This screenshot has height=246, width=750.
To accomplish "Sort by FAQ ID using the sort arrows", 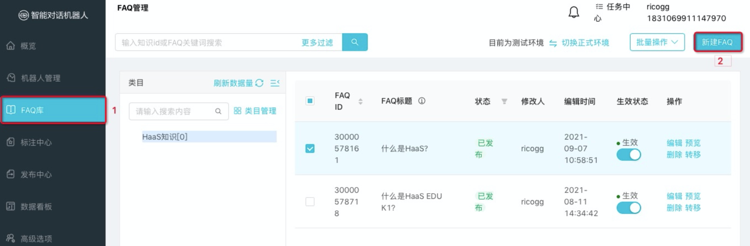I will [x=360, y=101].
